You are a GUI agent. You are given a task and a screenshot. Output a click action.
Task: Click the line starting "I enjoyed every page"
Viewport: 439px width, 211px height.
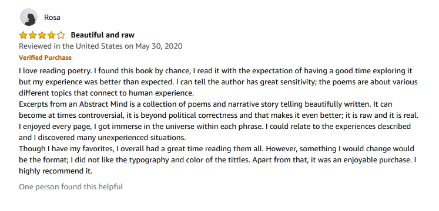(x=215, y=127)
